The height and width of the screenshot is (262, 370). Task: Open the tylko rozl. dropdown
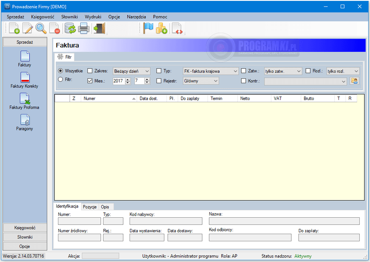[343, 71]
